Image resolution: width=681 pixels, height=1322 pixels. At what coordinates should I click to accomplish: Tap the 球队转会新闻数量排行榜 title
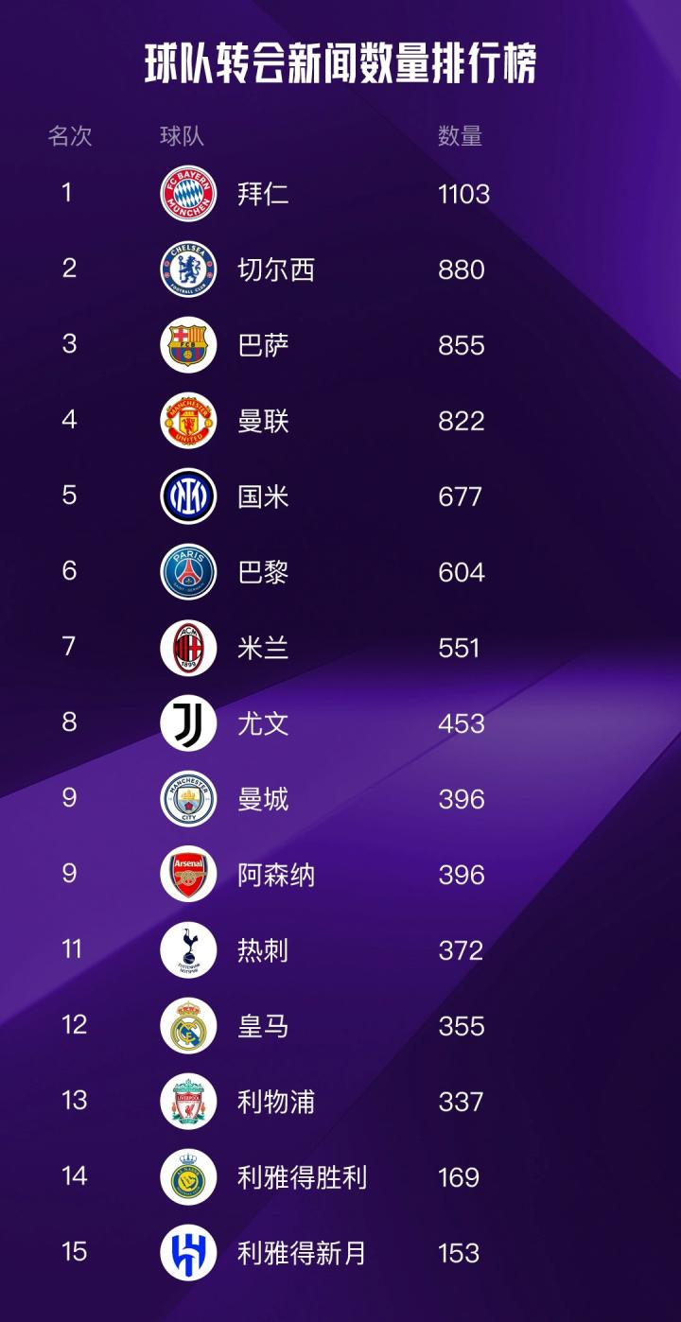tap(340, 64)
